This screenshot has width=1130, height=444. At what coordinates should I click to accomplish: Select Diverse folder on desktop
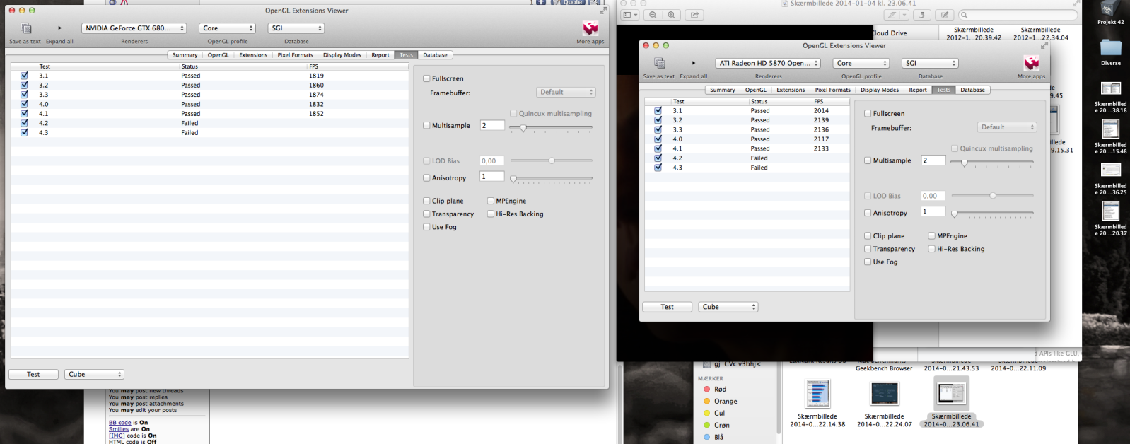(1110, 47)
